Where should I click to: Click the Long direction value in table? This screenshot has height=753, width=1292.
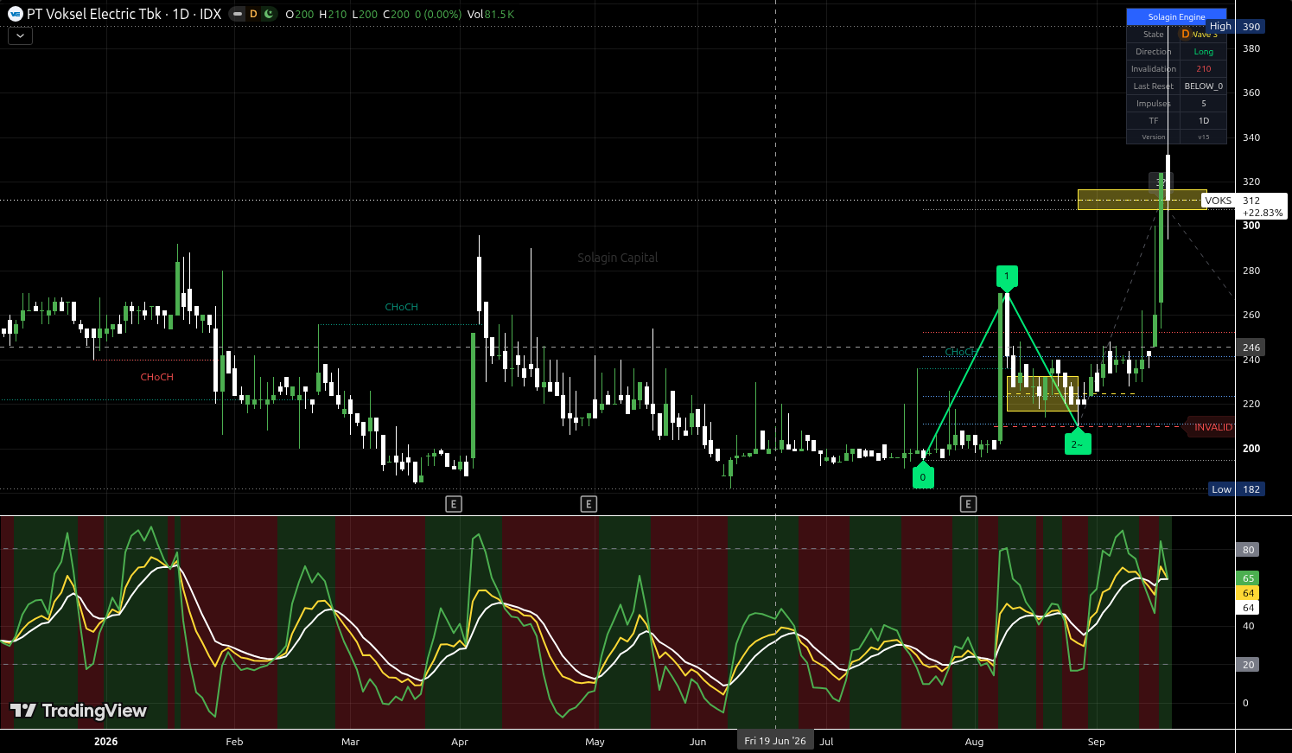pos(1203,52)
